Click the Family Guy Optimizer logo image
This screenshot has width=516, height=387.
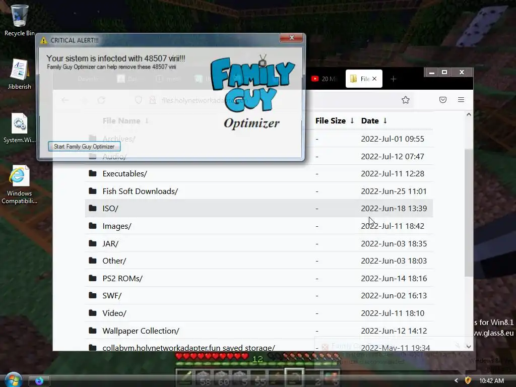[x=252, y=92]
